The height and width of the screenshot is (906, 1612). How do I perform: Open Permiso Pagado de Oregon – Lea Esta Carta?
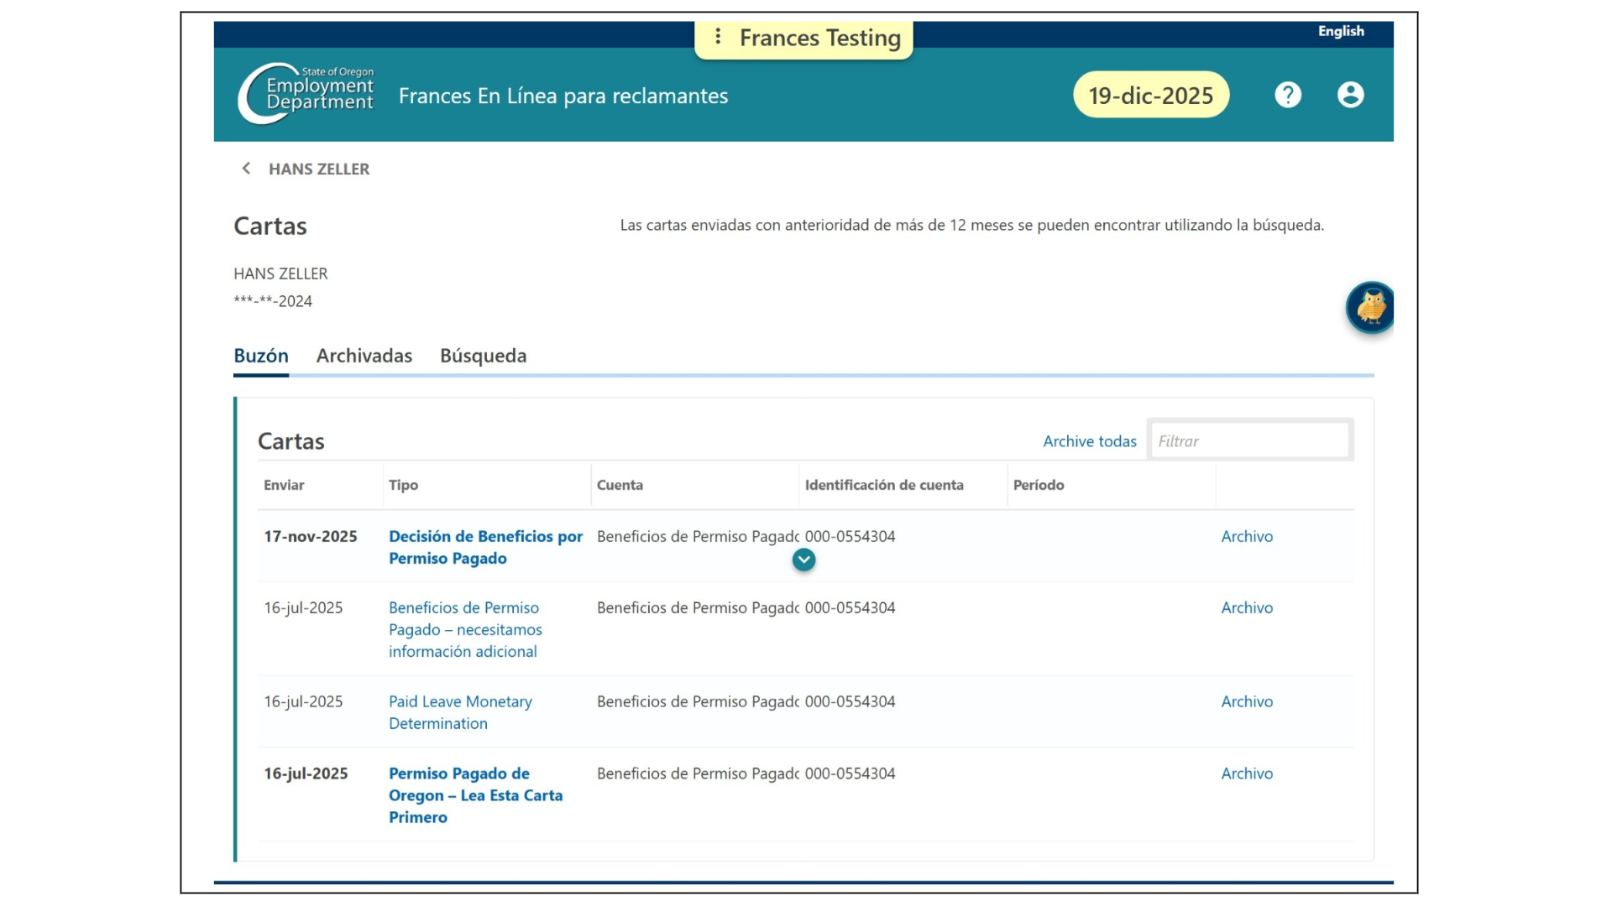[x=475, y=795]
